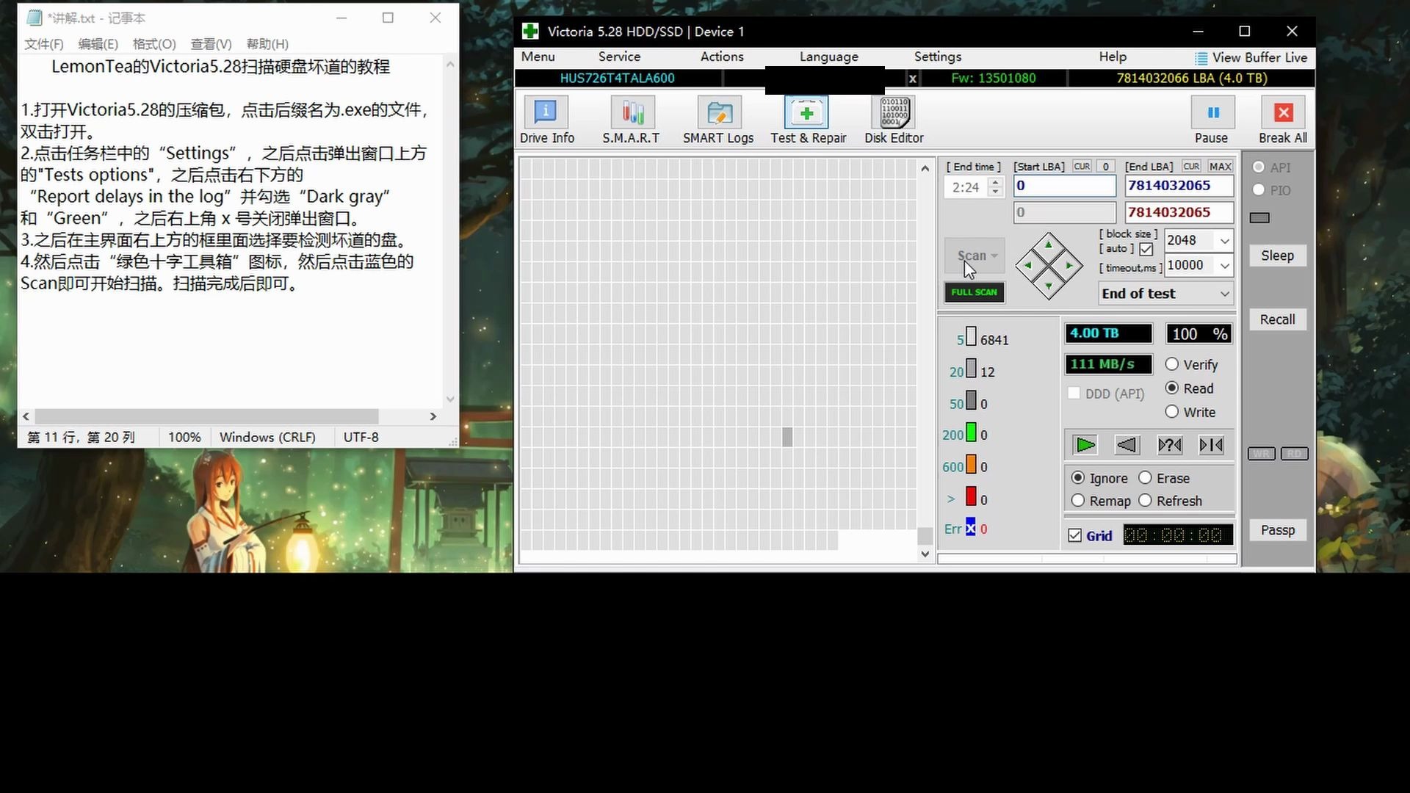Expand the Scan dropdown options

(x=994, y=256)
